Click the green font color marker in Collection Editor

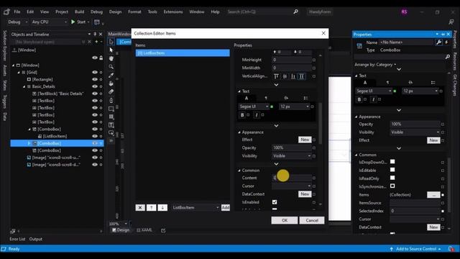pyautogui.click(x=272, y=106)
